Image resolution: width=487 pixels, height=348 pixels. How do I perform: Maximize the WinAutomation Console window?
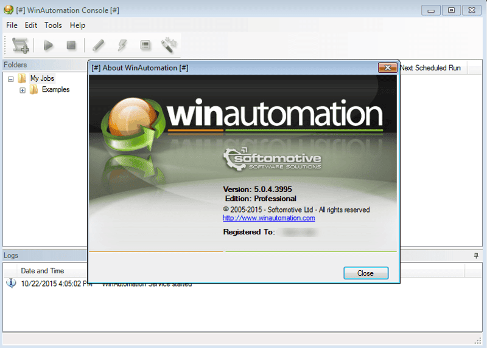(451, 10)
